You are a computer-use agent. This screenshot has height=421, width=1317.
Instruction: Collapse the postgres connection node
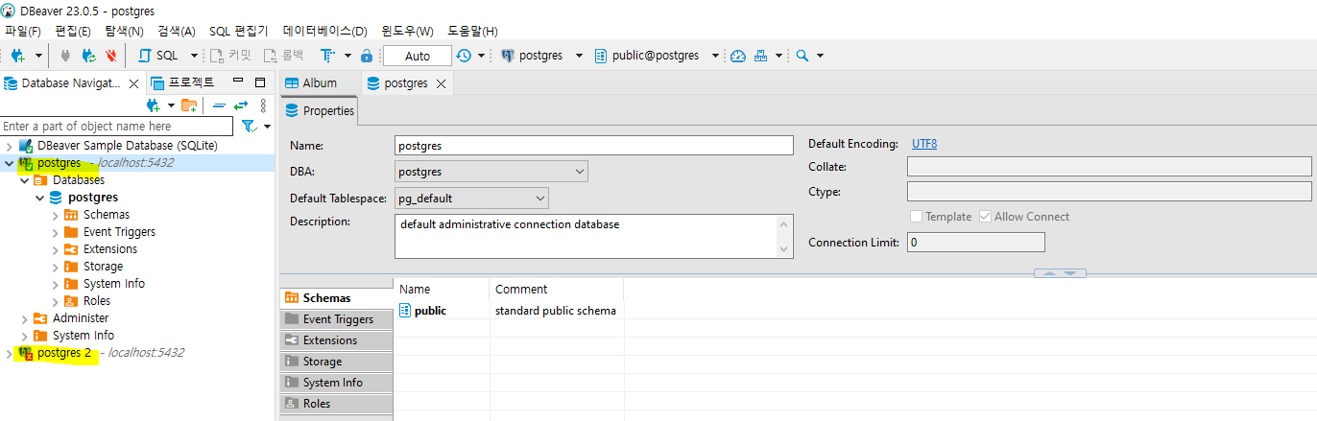tap(10, 163)
